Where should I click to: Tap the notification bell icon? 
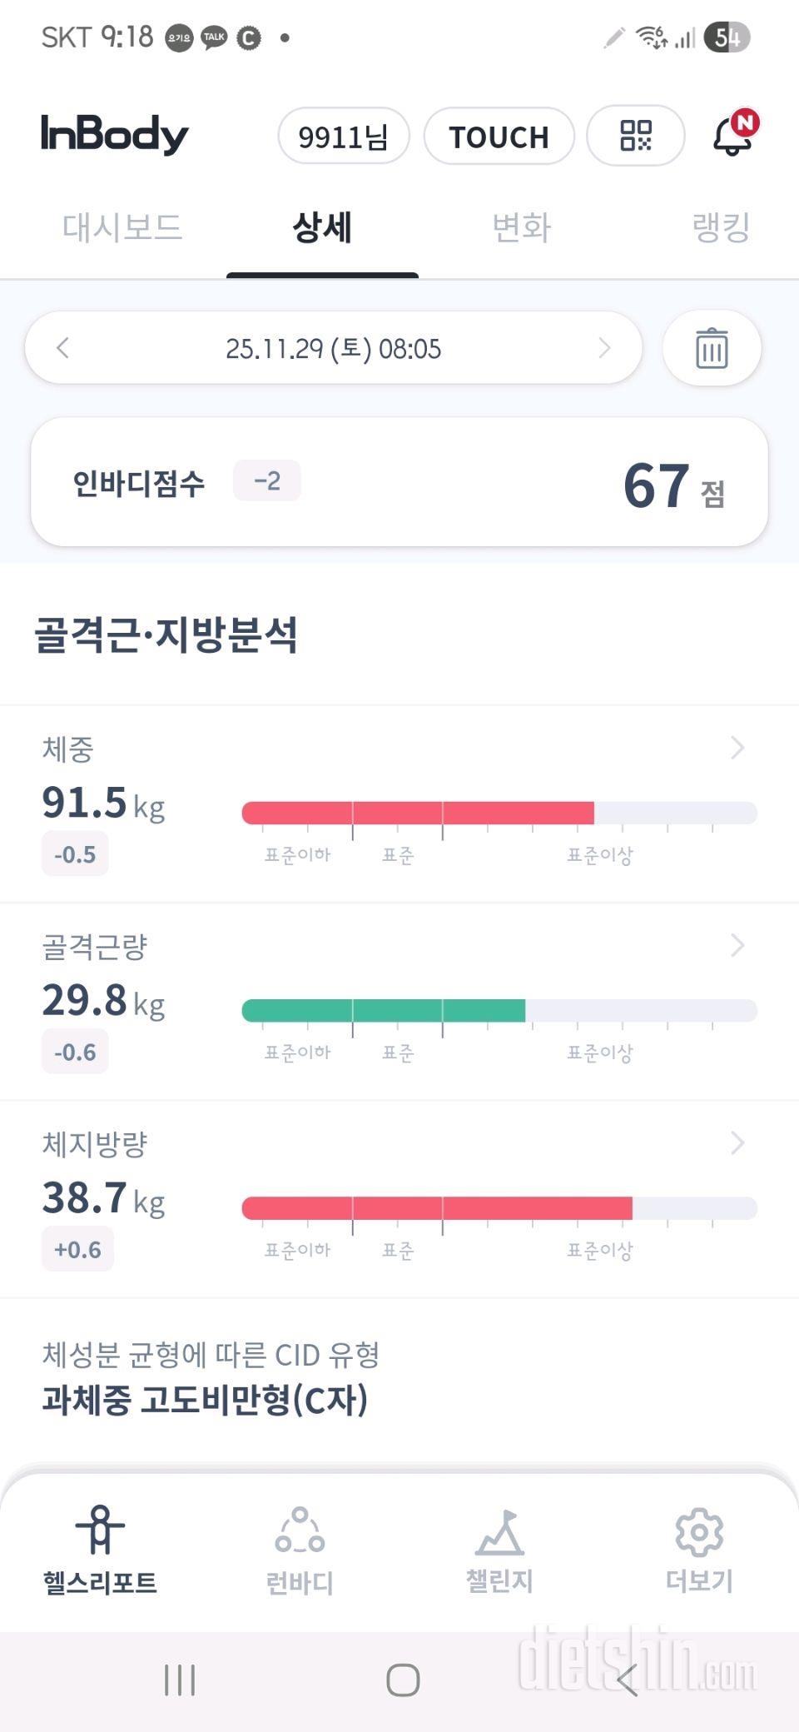pos(732,136)
